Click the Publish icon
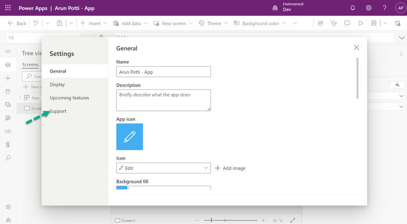Viewport: 407px width, 224px height. [x=397, y=23]
